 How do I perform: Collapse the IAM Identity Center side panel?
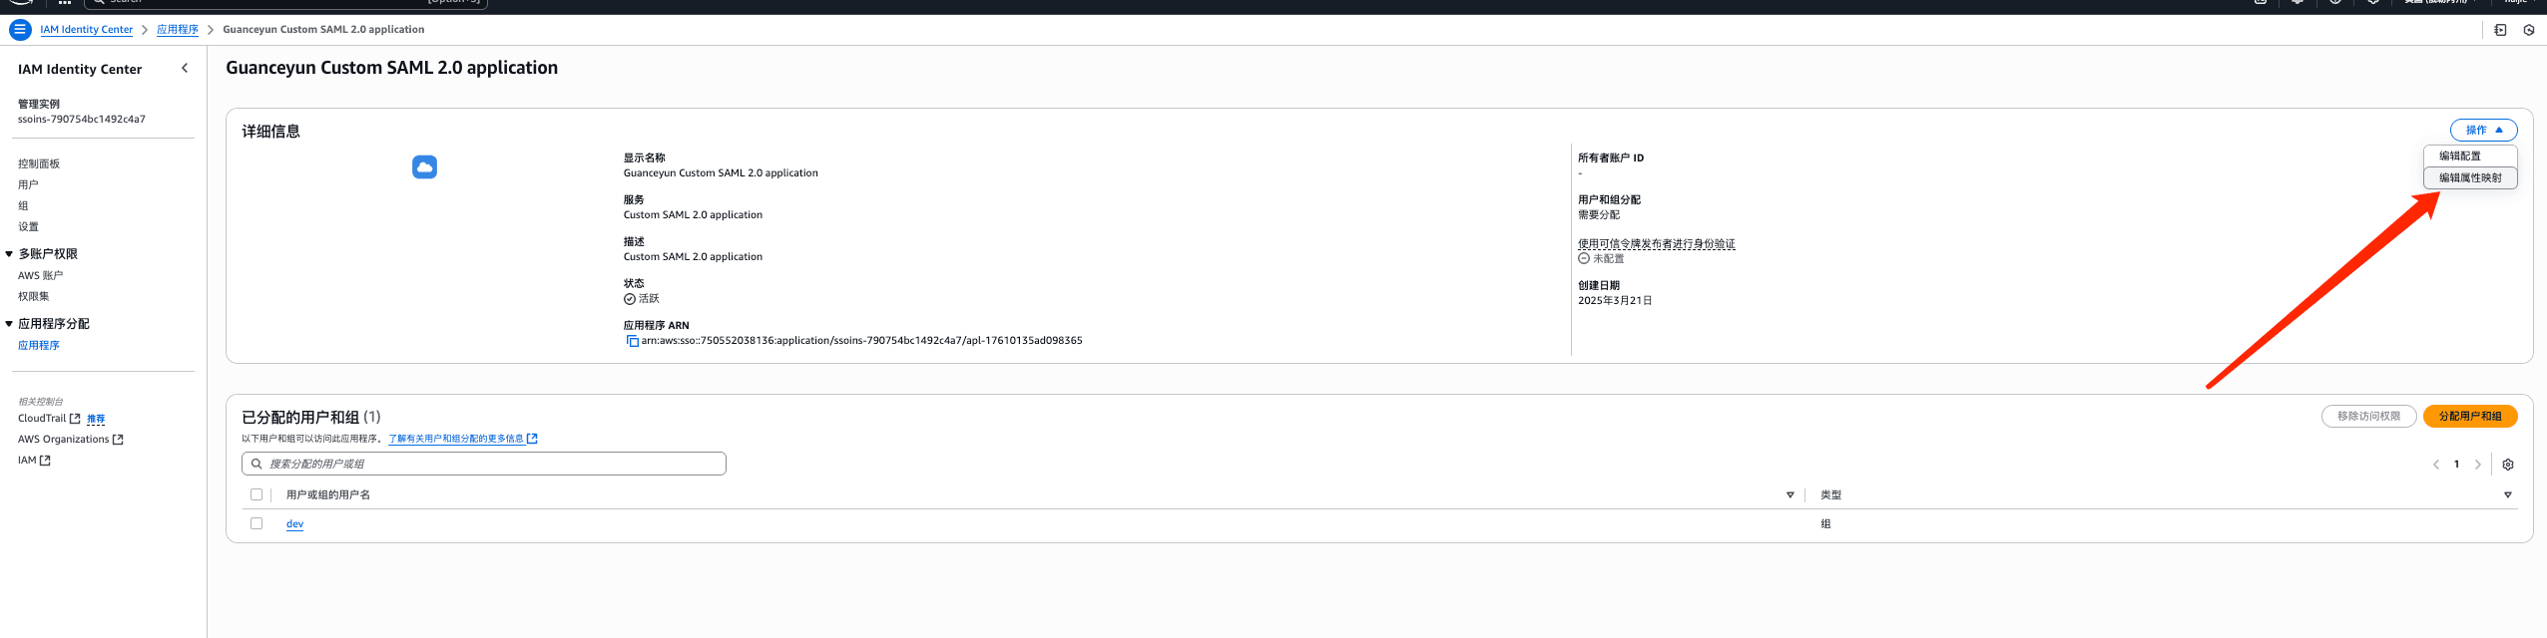[185, 68]
